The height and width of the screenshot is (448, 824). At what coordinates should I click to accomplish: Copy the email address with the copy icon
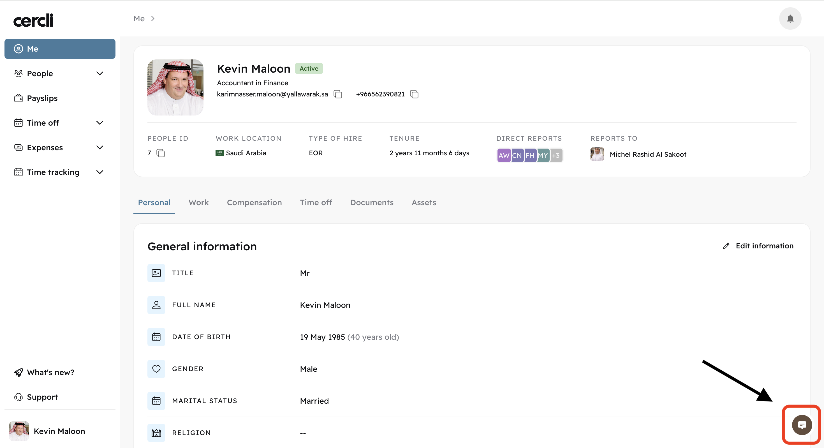point(338,94)
